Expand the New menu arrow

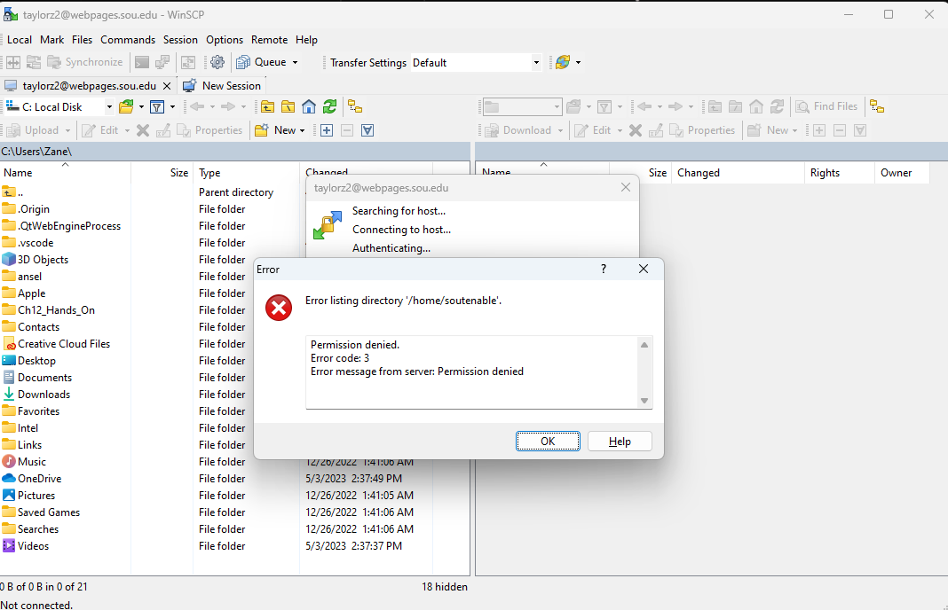[303, 129]
